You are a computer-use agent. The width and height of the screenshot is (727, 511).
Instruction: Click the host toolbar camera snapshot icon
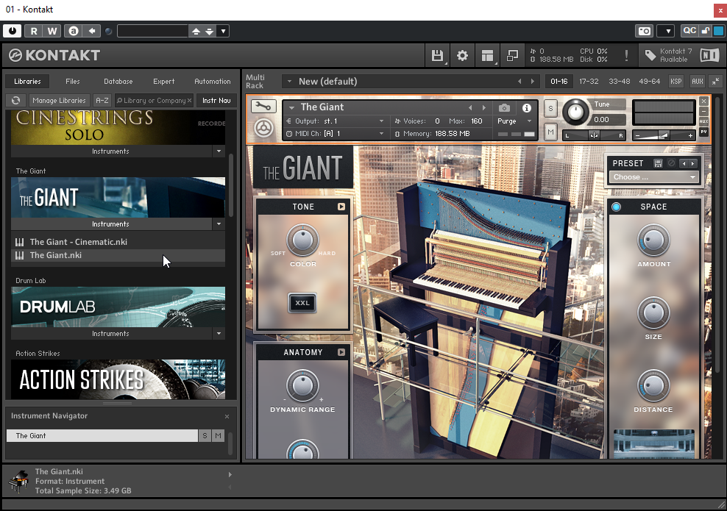click(x=645, y=31)
